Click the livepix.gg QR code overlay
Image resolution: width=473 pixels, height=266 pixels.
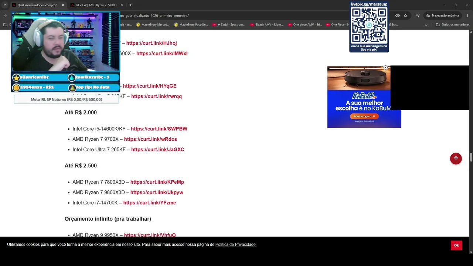click(x=369, y=27)
